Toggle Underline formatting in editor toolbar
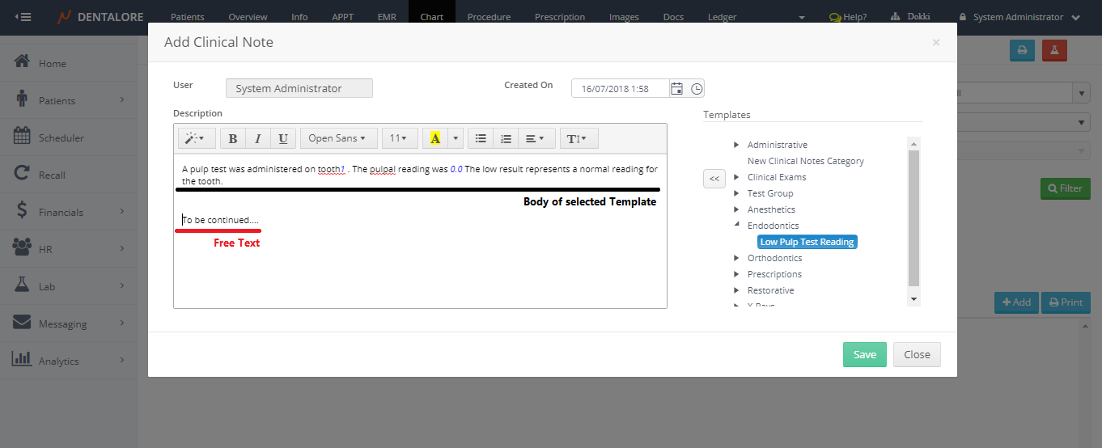 [282, 138]
